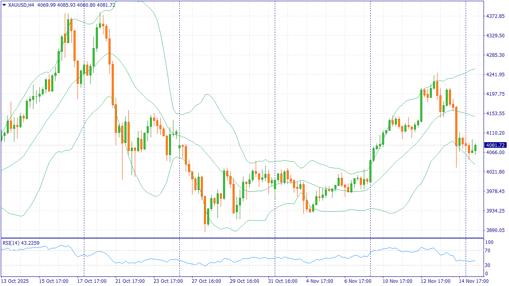
Task: Select the current price tag 4081.72
Action: coord(495,145)
